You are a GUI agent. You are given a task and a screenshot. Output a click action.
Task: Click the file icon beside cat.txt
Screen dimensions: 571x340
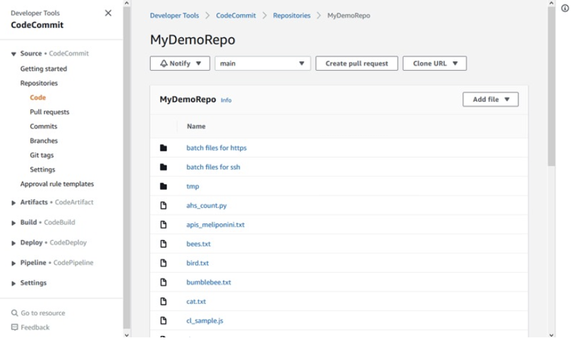(x=163, y=301)
